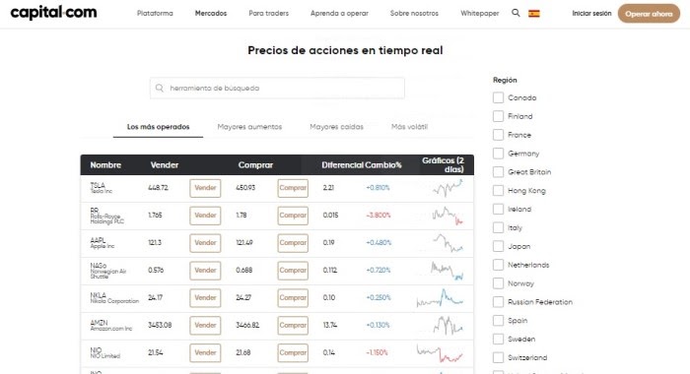Click Vender button in Norwegian Air row
The height and width of the screenshot is (374, 690).
point(205,271)
